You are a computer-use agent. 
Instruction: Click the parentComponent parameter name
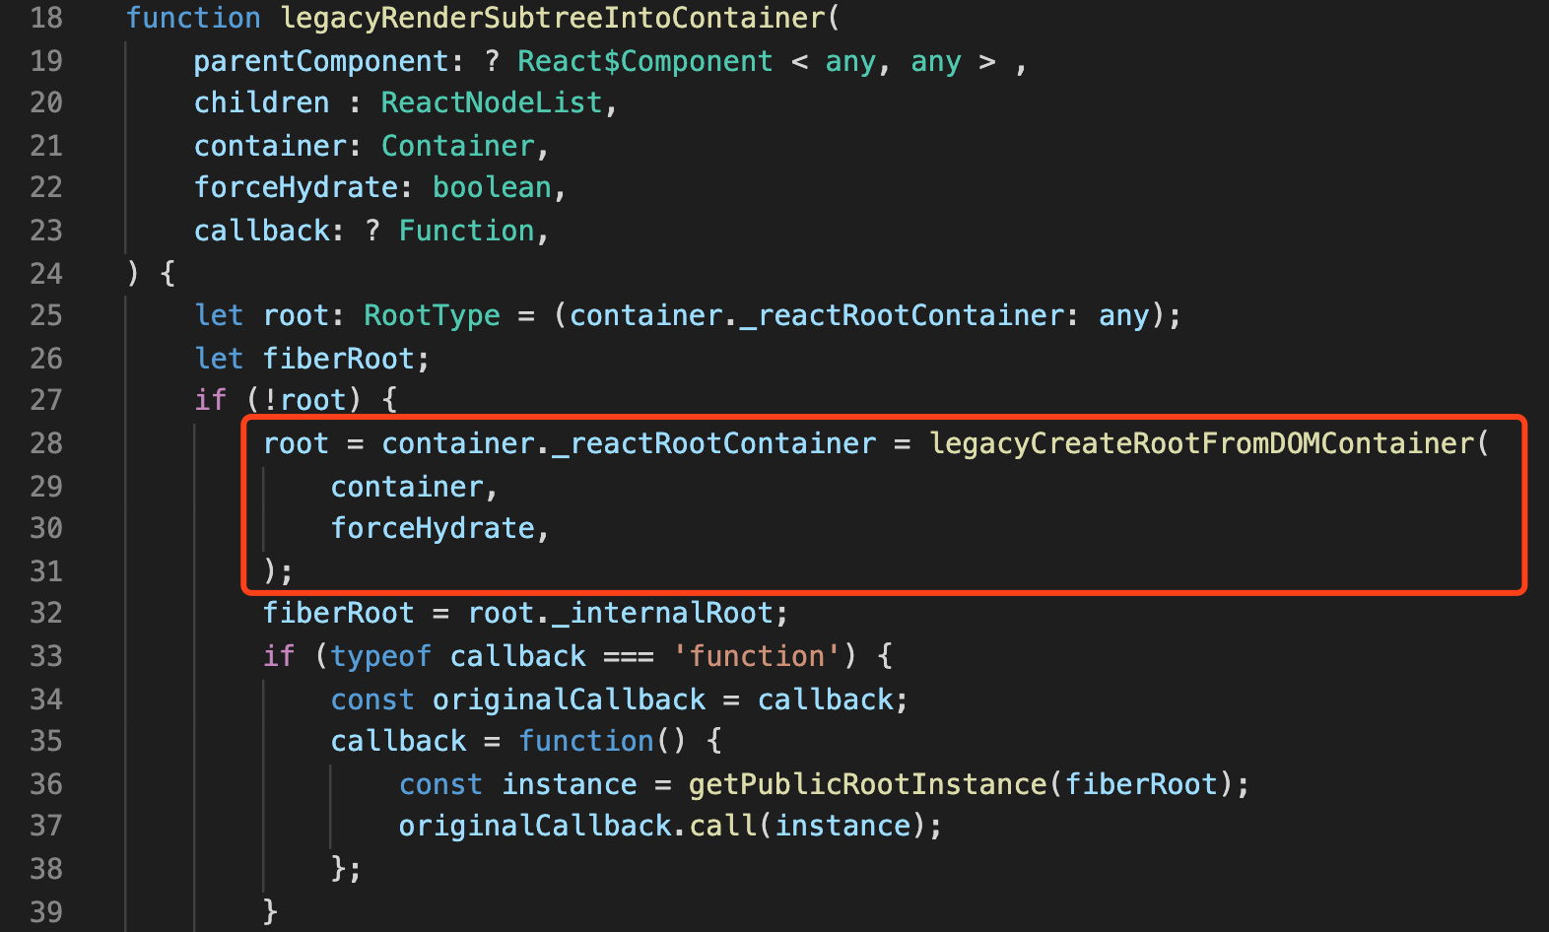tap(321, 61)
